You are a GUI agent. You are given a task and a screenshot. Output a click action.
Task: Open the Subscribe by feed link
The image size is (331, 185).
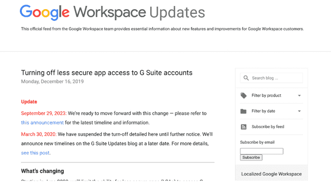tap(268, 127)
